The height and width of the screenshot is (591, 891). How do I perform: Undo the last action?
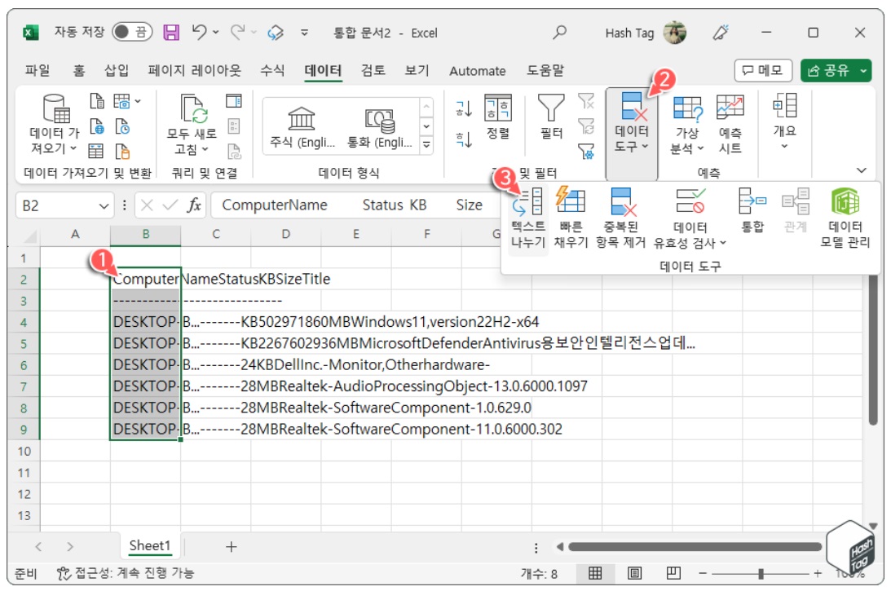tap(200, 32)
